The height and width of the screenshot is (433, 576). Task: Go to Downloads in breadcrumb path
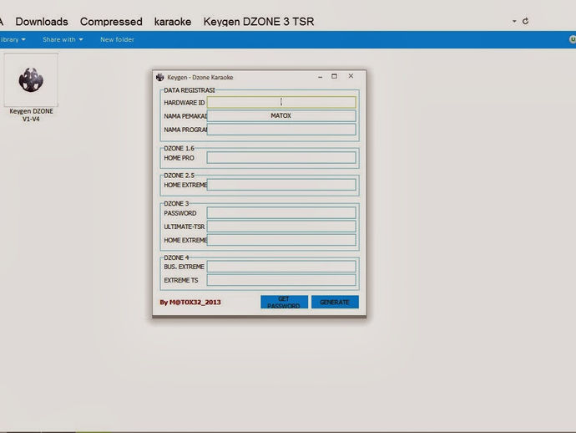pos(42,22)
